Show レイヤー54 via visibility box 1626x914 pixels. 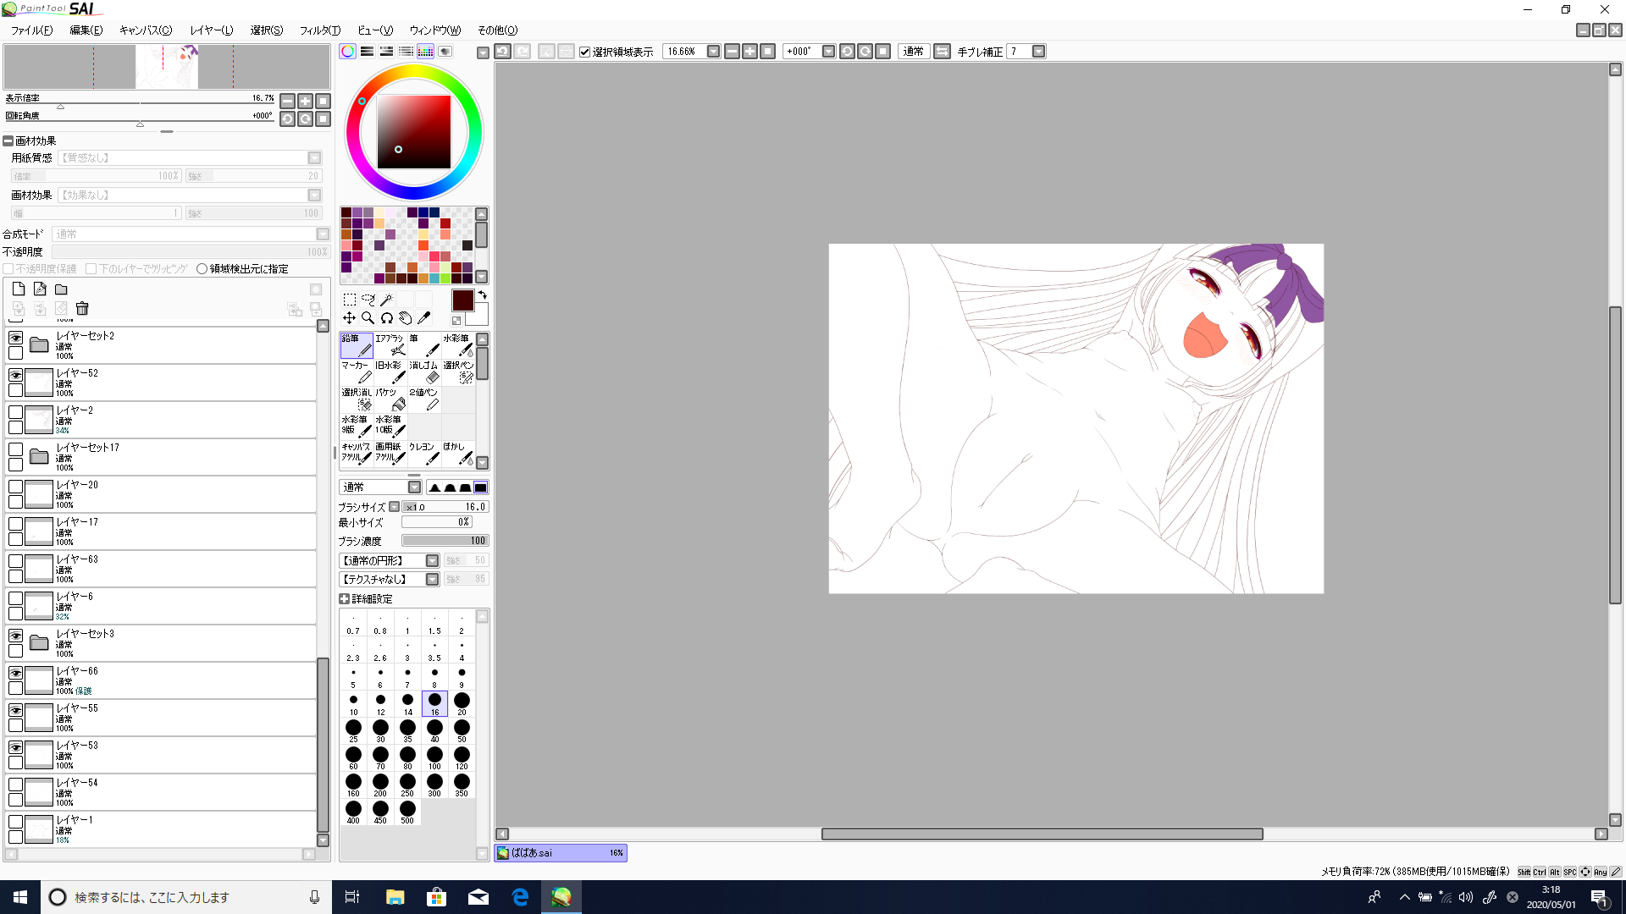click(15, 785)
